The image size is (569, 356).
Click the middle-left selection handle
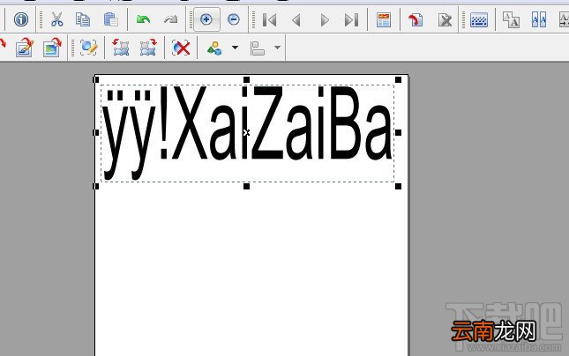(x=96, y=132)
